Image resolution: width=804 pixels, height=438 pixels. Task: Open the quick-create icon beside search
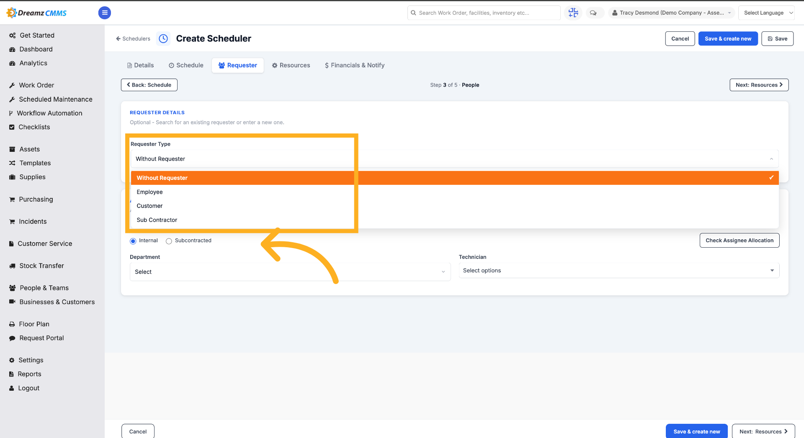[x=573, y=13]
